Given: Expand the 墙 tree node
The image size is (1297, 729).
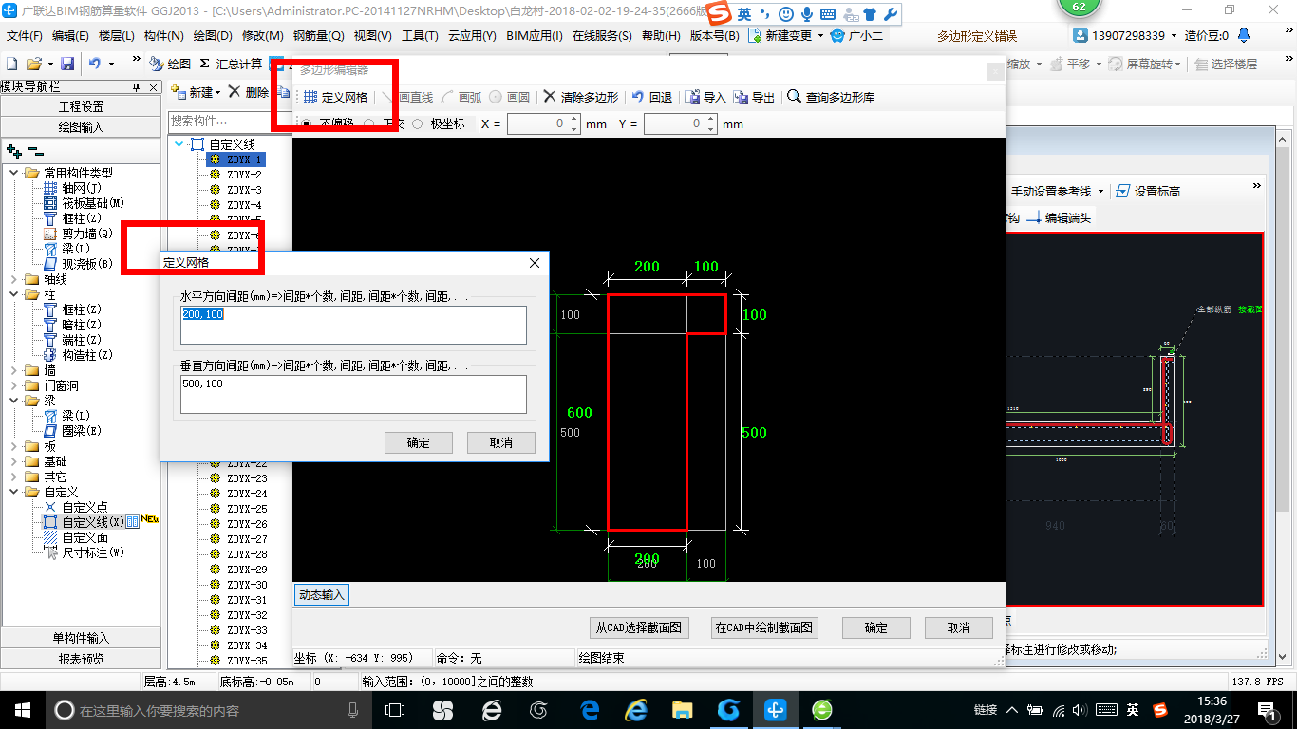Looking at the screenshot, I should click(14, 370).
